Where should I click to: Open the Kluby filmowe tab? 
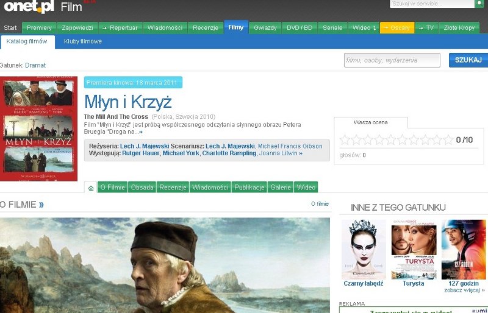82,41
